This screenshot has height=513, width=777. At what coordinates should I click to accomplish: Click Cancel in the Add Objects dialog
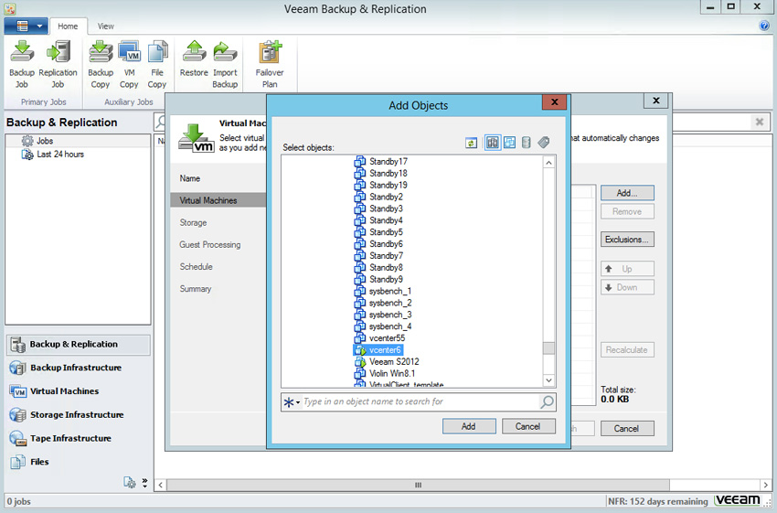[x=528, y=426]
